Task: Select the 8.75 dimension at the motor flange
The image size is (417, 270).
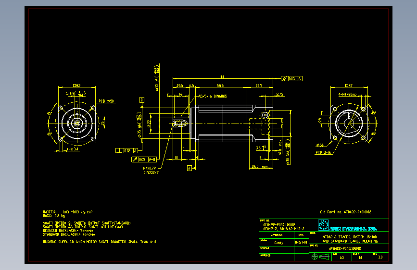Action: click(279, 94)
